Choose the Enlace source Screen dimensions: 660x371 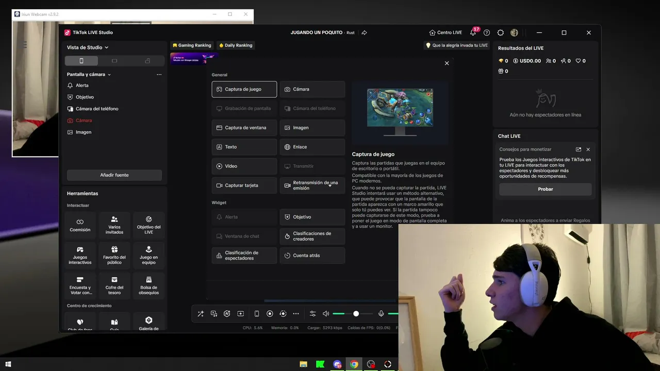[x=312, y=147]
